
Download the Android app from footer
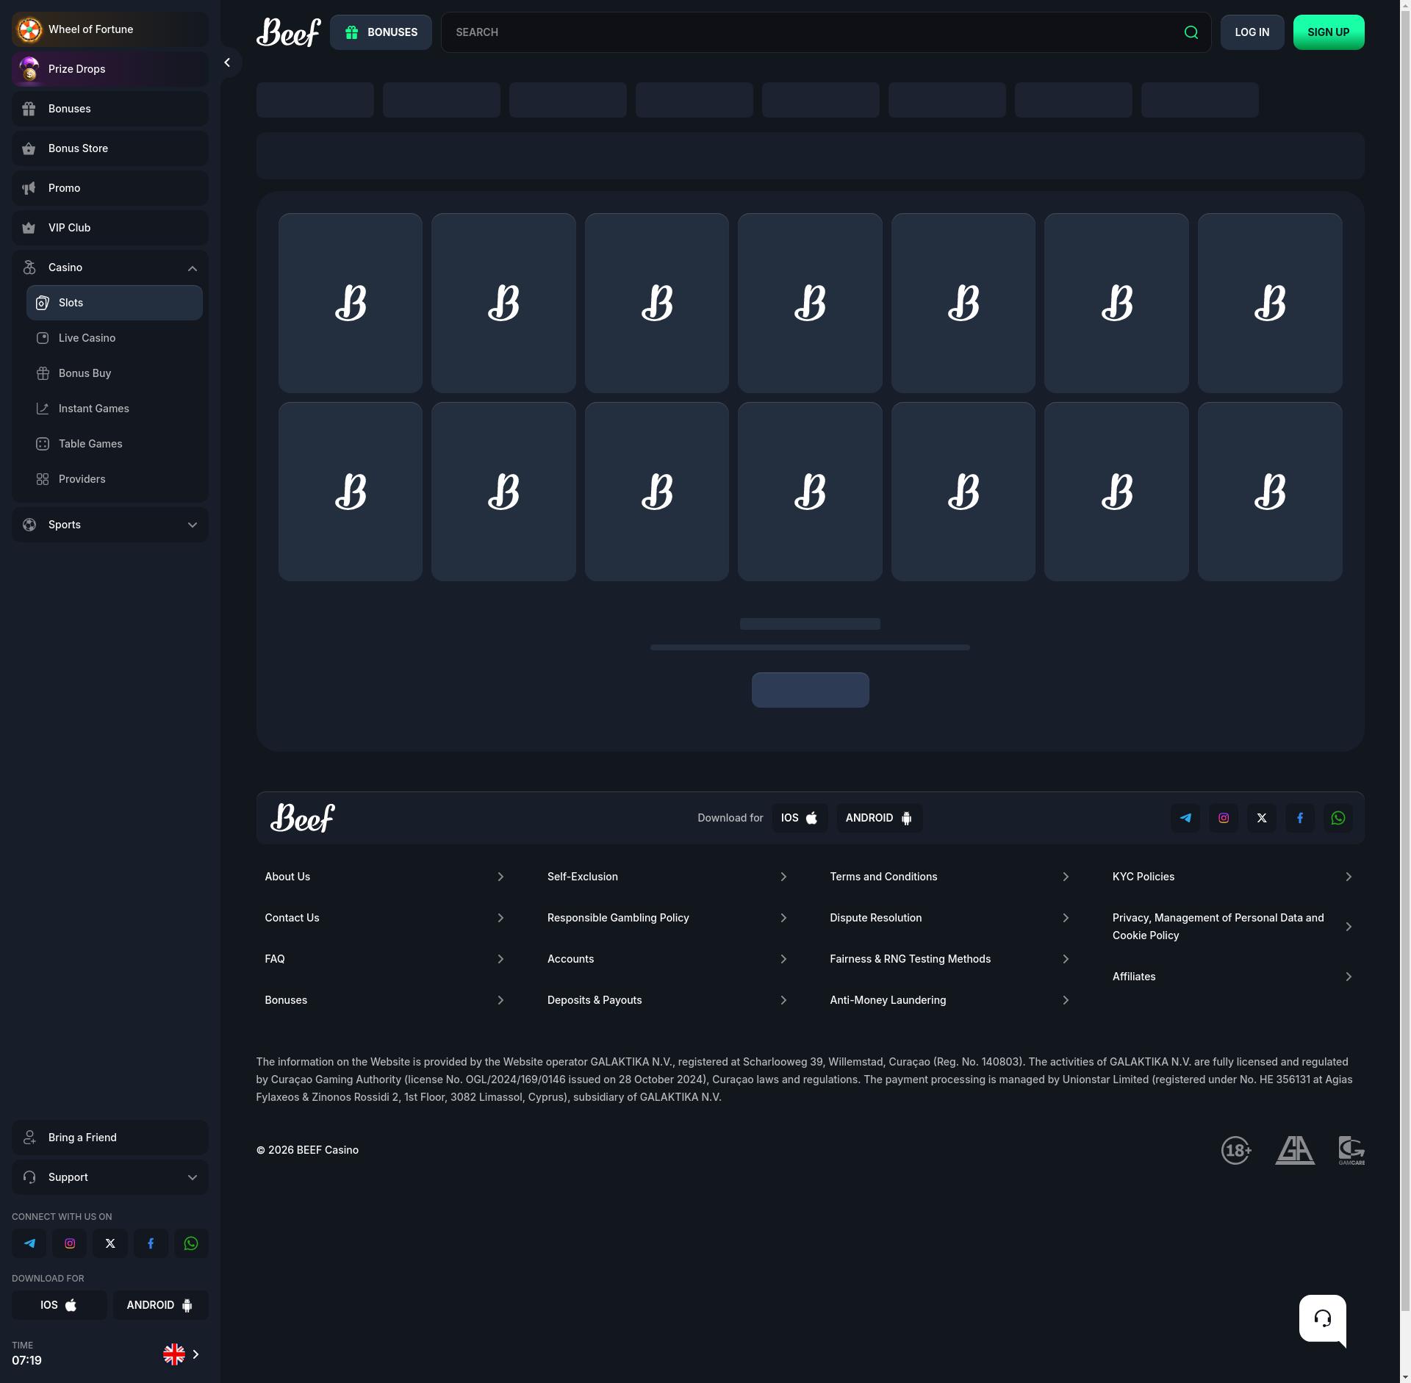[879, 818]
